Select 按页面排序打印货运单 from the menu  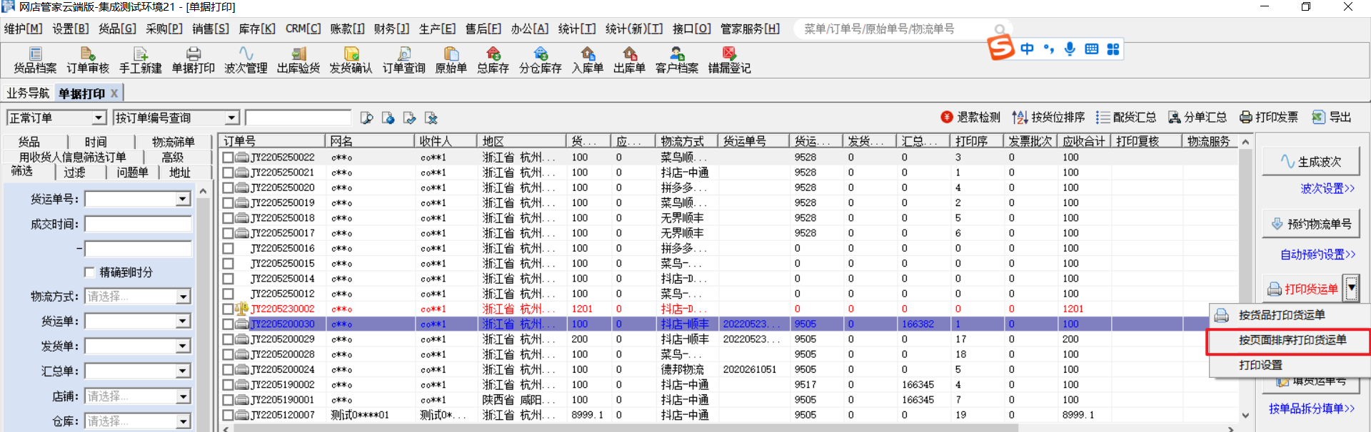1289,341
